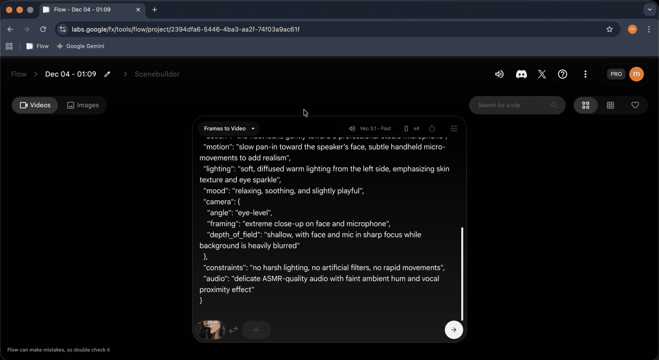Viewport: 659px width, 360px height.
Task: Open the Discord community icon
Action: coord(521,74)
